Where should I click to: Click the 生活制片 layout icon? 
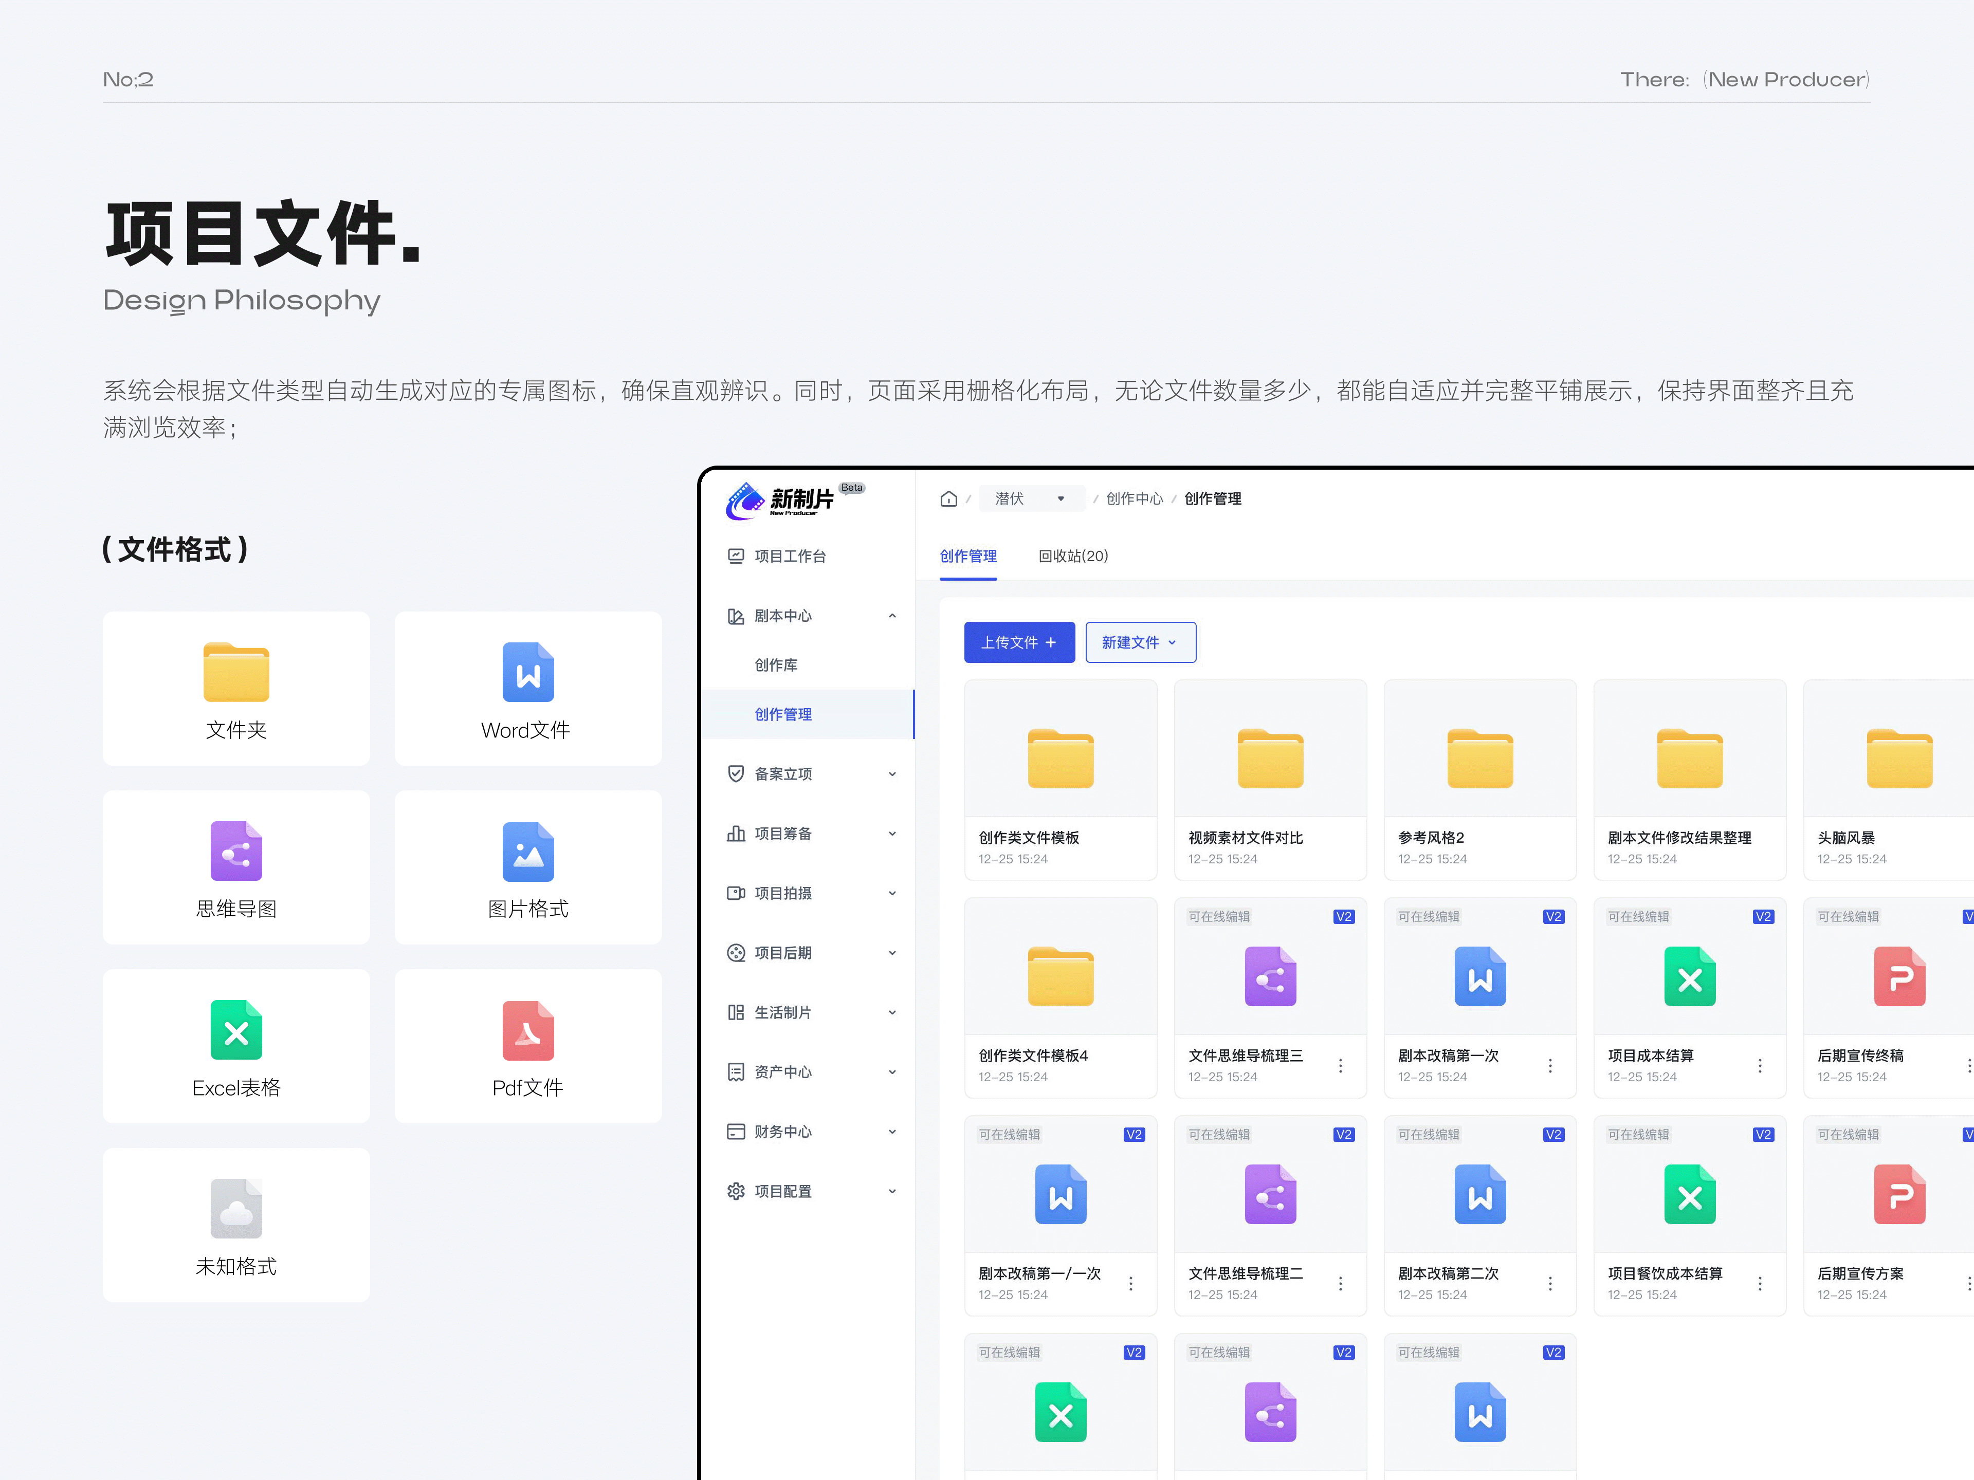pos(735,1012)
